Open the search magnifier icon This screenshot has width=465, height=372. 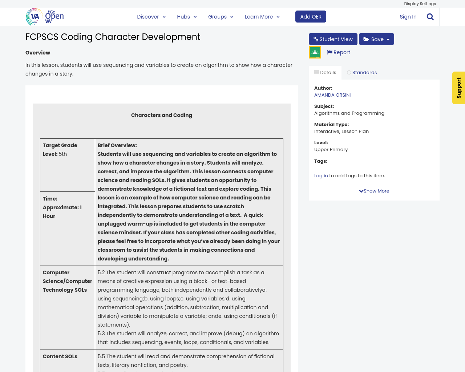[x=430, y=17]
